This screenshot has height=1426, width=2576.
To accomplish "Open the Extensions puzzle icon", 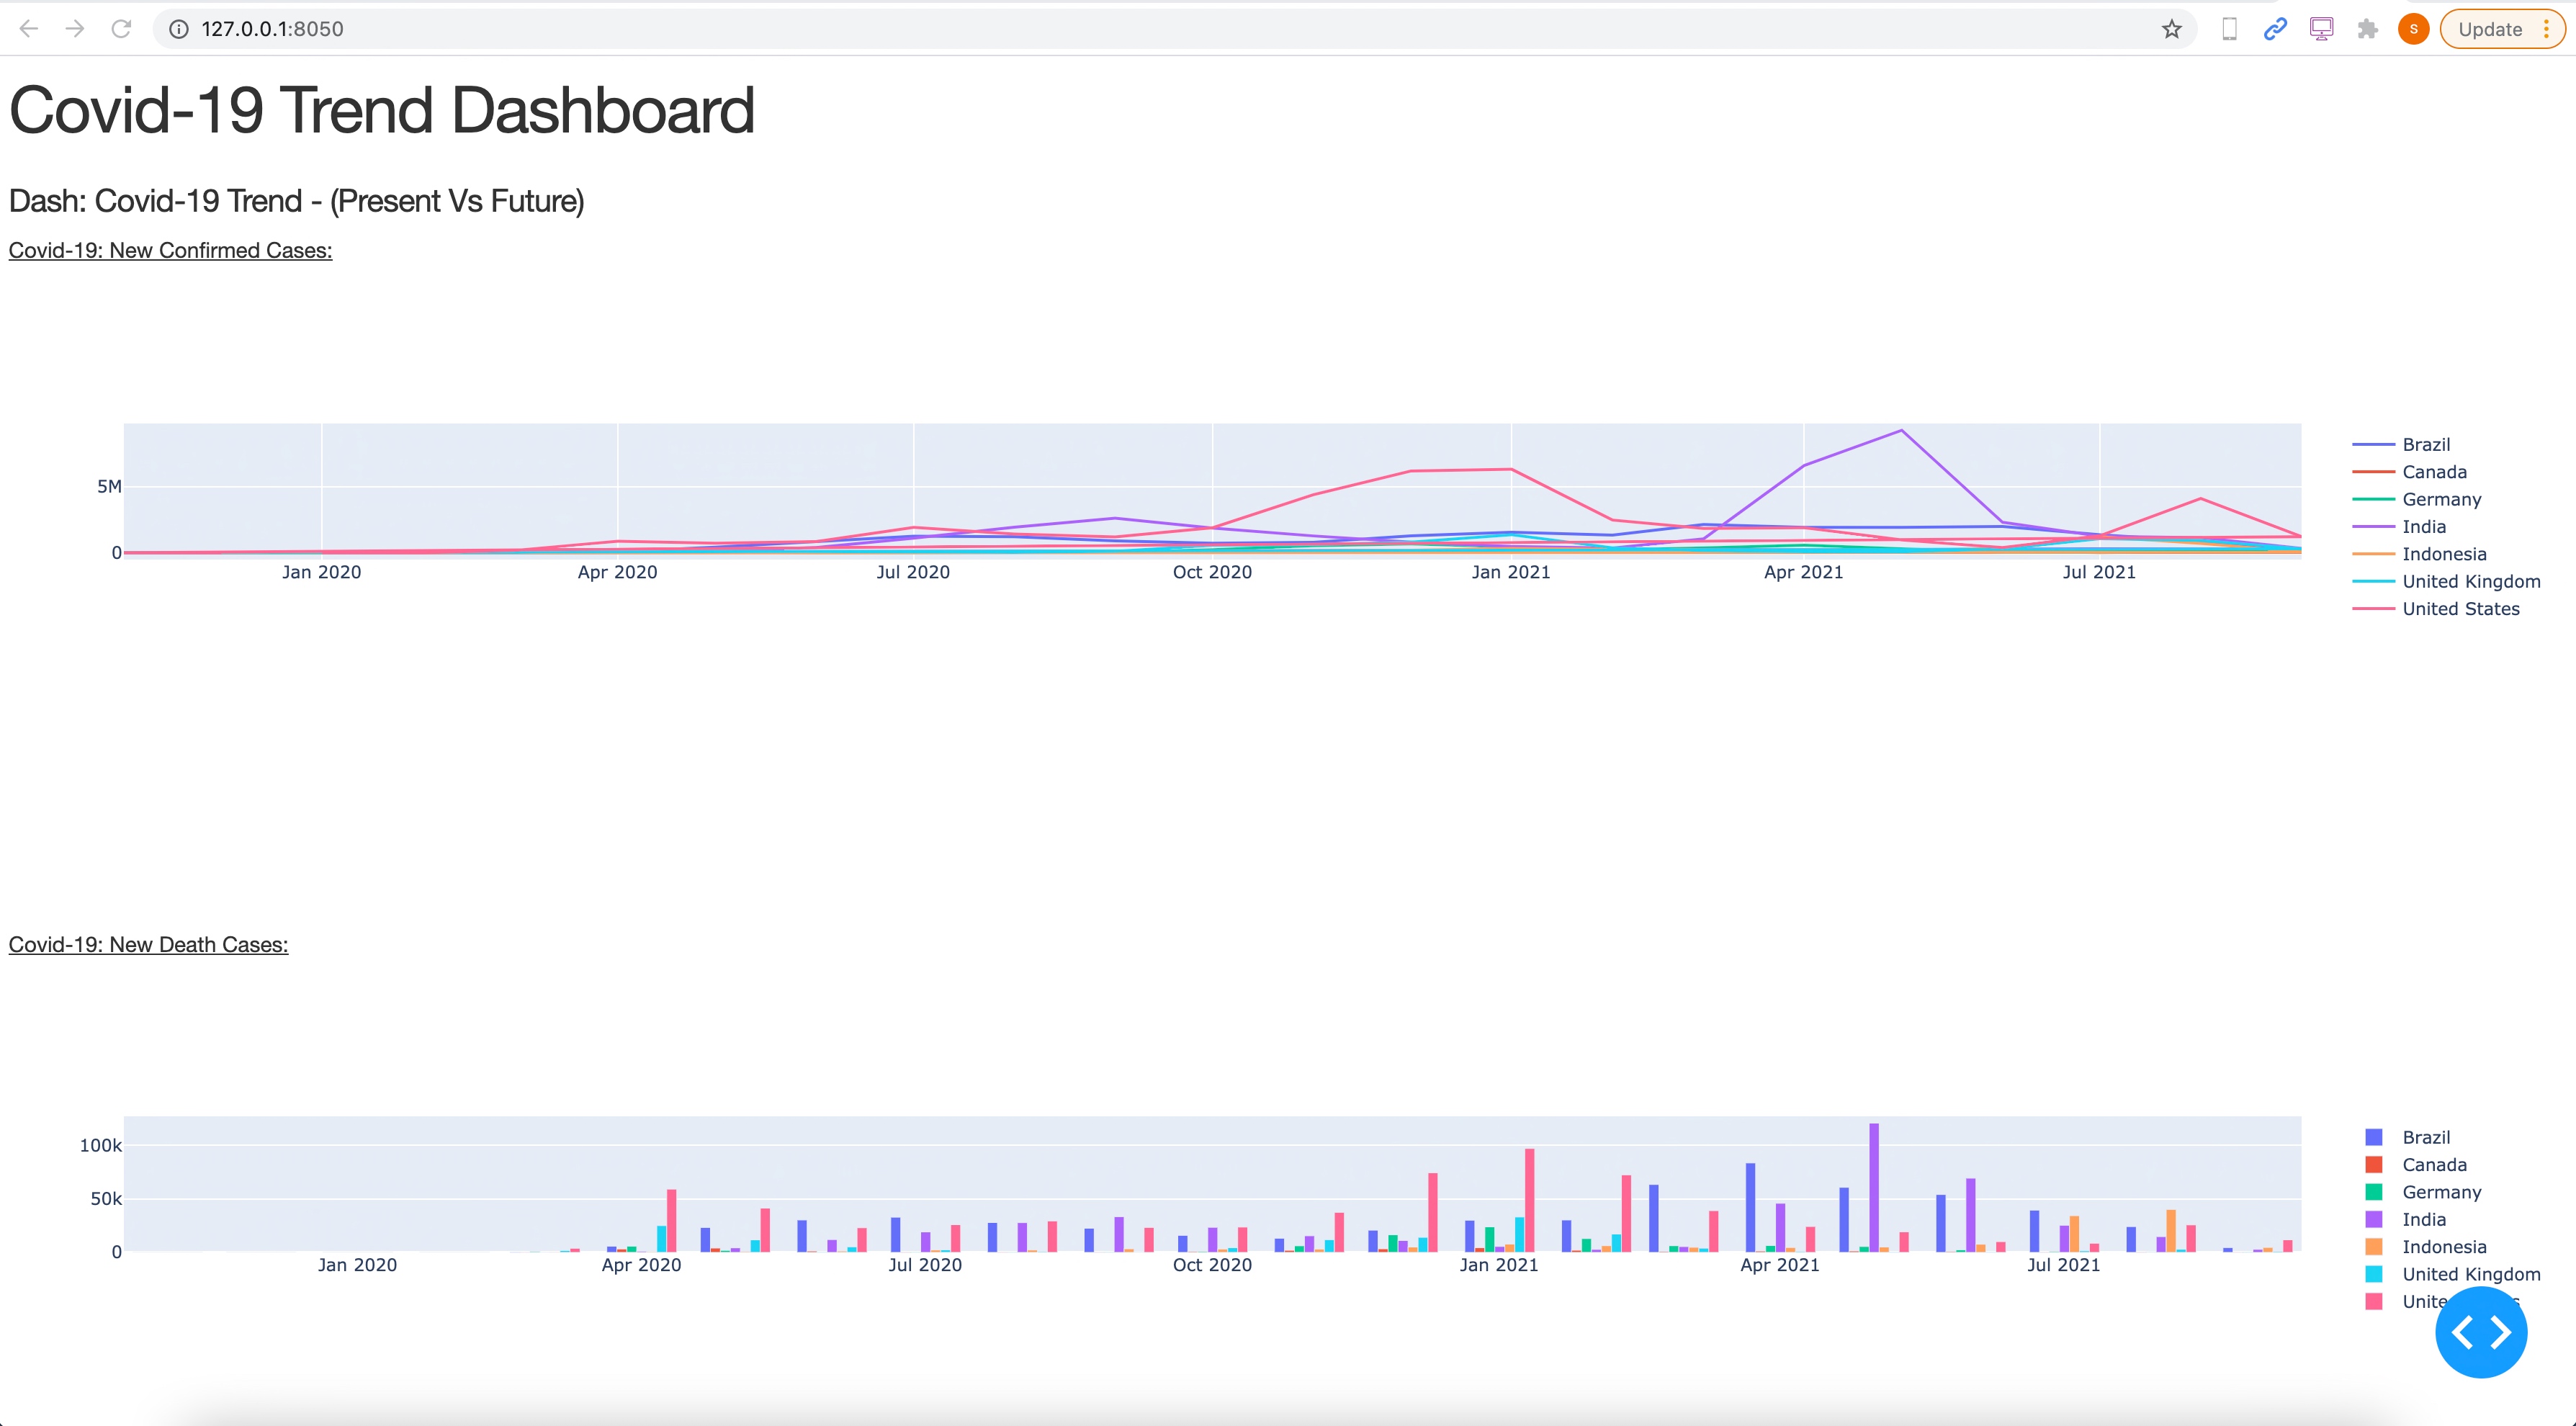I will (2367, 29).
